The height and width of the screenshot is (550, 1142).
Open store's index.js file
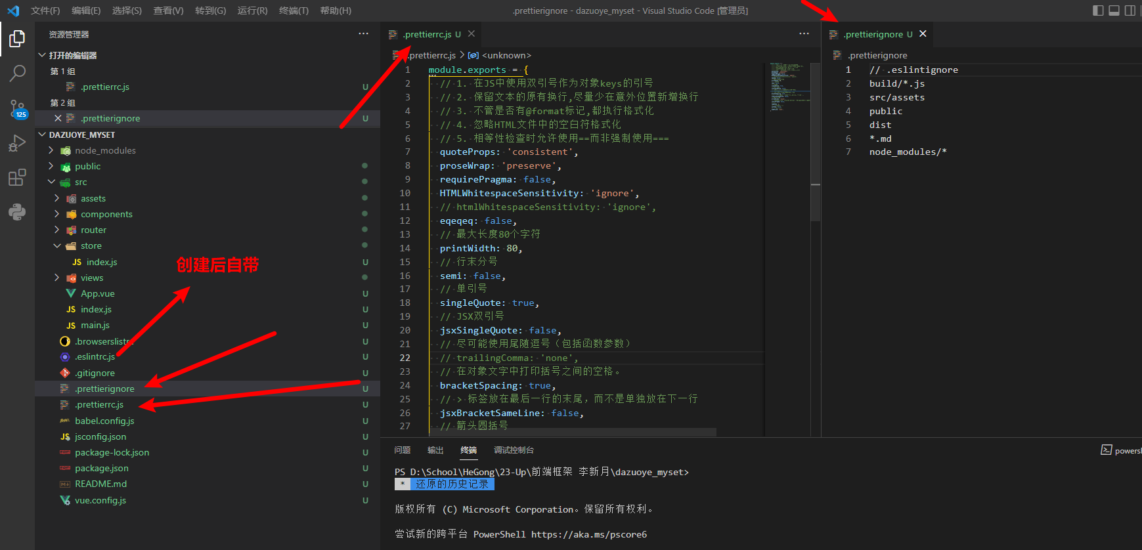[208, 262]
